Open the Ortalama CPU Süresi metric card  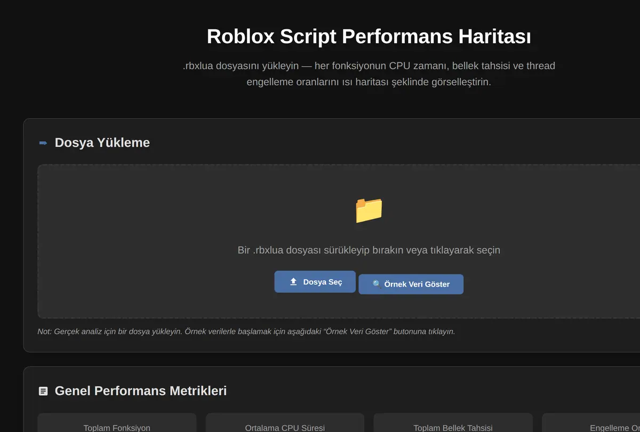click(x=285, y=423)
